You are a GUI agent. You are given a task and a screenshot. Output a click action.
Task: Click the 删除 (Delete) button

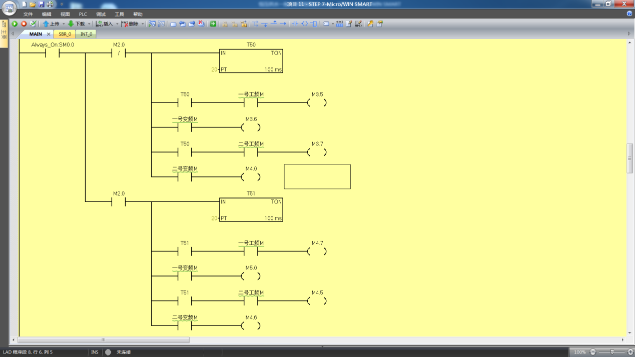[x=130, y=24]
